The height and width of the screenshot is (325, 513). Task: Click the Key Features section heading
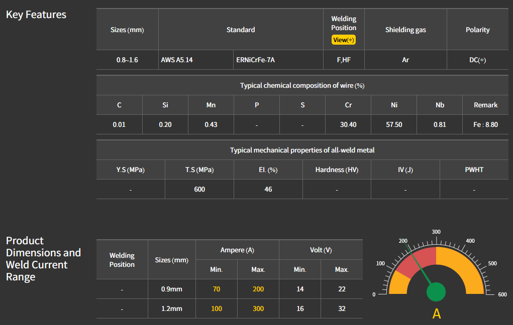(x=36, y=15)
